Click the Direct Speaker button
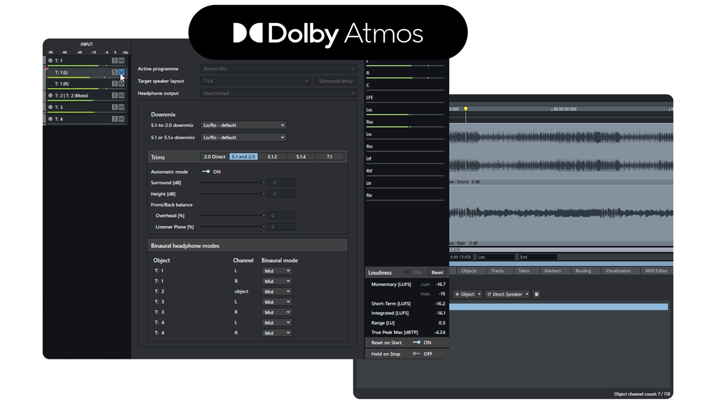716x403 pixels. coord(505,294)
